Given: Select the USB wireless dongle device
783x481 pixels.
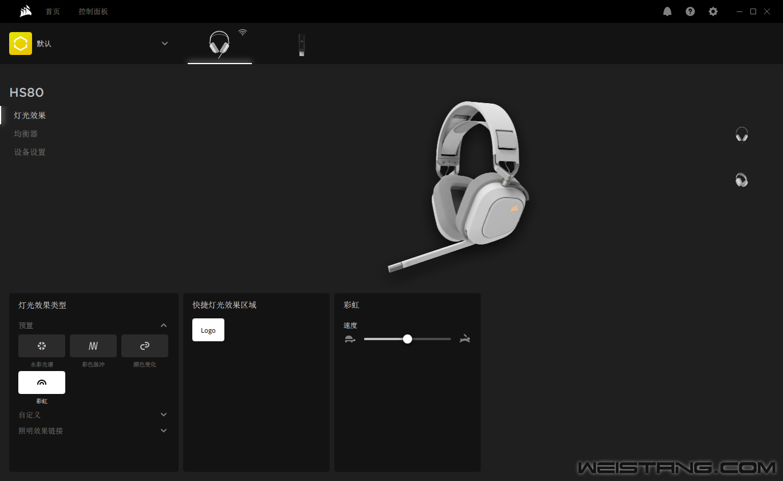Looking at the screenshot, I should (301, 45).
